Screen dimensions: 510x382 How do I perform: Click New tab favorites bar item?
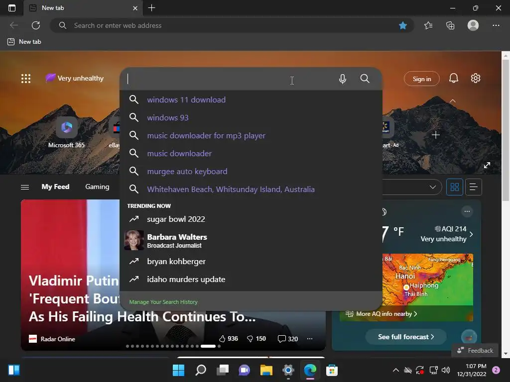(24, 42)
